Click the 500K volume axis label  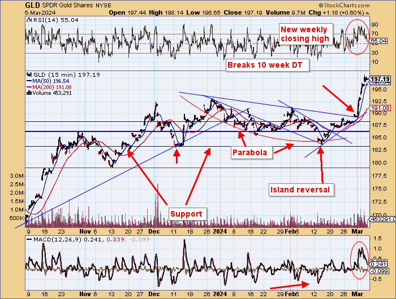coord(16,218)
